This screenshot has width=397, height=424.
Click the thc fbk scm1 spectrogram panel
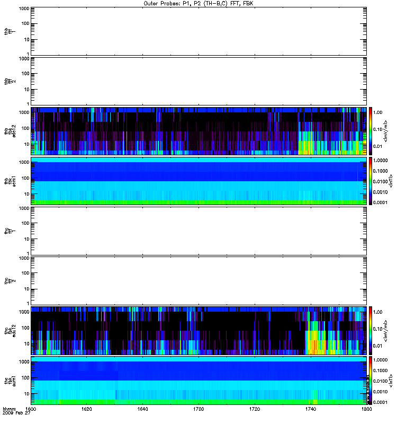[x=199, y=380]
